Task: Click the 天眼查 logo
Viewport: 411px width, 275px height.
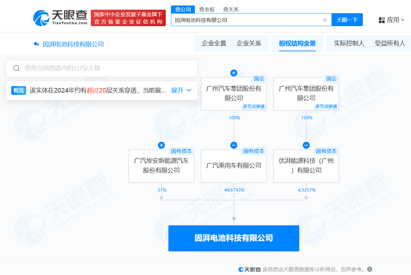Action: tap(60, 18)
